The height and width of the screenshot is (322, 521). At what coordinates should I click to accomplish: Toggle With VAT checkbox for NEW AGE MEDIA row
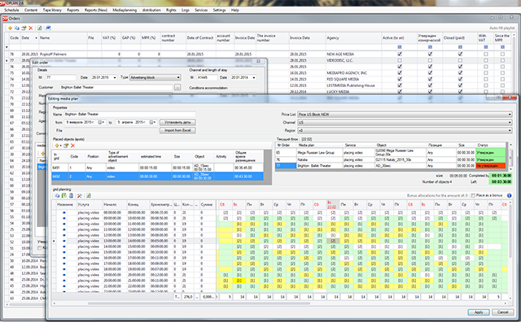pyautogui.click(x=486, y=54)
